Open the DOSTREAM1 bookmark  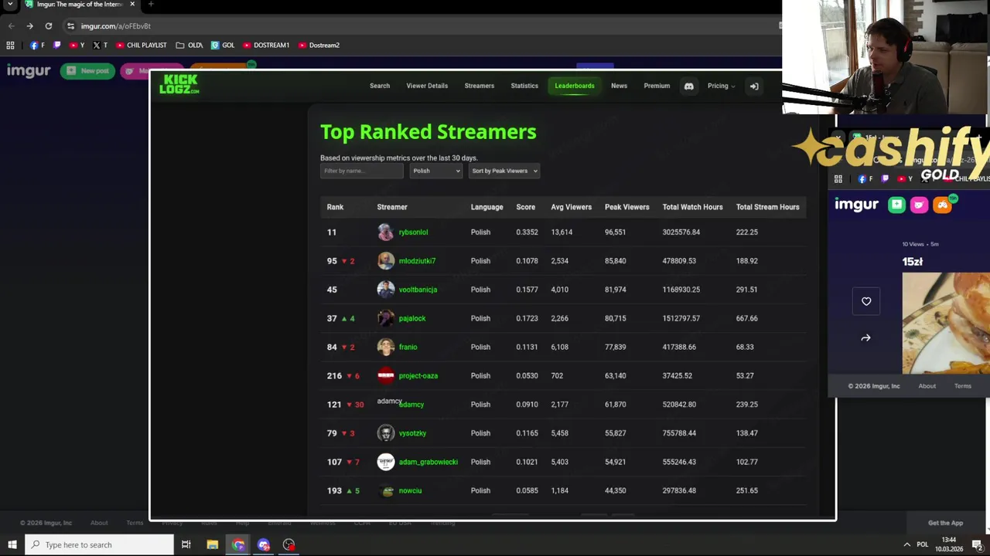point(266,45)
